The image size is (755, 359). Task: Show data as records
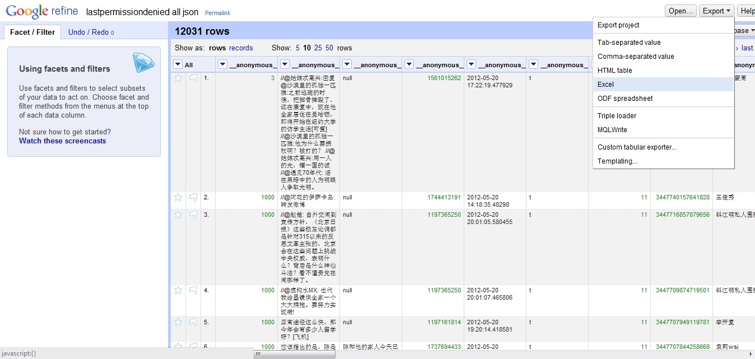click(241, 48)
